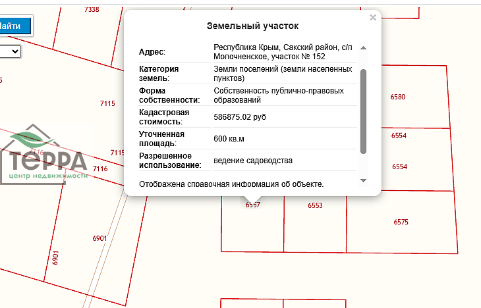481x308 pixels.
Task: Select parcel 6557 under the popup pointer
Action: (252, 206)
